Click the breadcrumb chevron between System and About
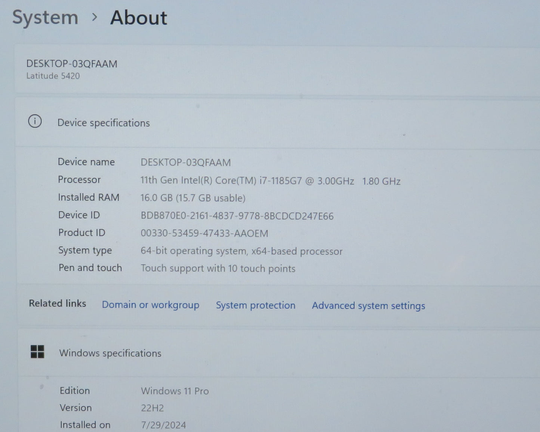 (95, 17)
